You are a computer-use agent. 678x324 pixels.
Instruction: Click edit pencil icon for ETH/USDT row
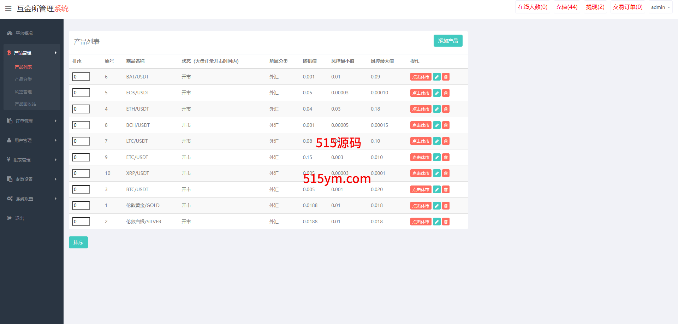[x=437, y=109]
